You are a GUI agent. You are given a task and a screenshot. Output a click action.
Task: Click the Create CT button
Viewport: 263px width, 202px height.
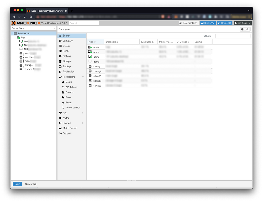coord(224,23)
